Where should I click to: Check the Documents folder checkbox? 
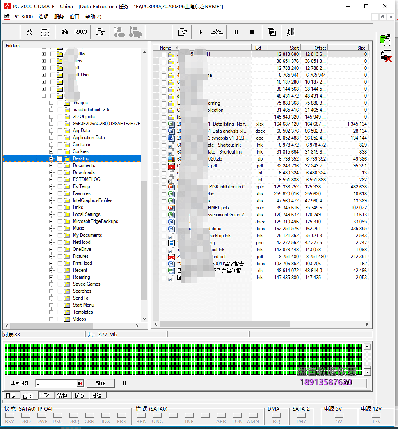click(x=60, y=165)
